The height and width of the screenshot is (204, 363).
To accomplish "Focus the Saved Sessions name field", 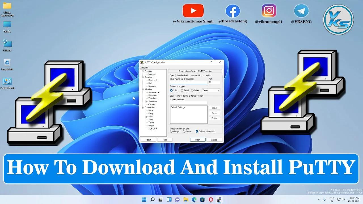I will [189, 103].
